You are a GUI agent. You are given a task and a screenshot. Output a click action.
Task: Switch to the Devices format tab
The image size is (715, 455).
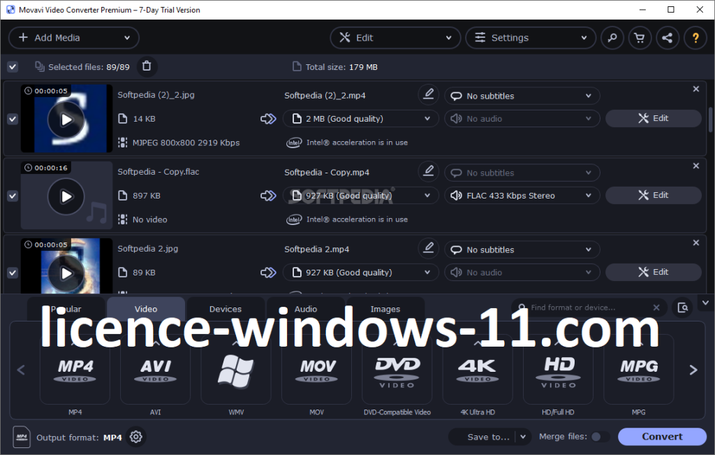226,309
